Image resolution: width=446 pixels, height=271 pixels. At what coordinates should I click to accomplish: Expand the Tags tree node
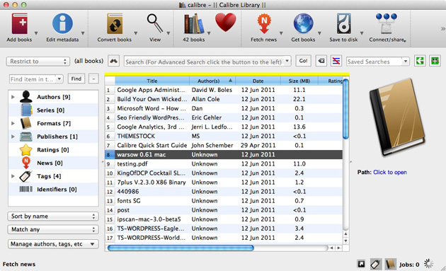(13, 176)
